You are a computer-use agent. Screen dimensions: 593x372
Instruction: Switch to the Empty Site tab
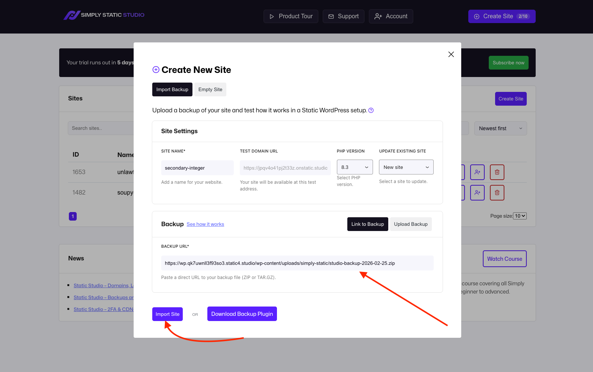[x=210, y=90]
